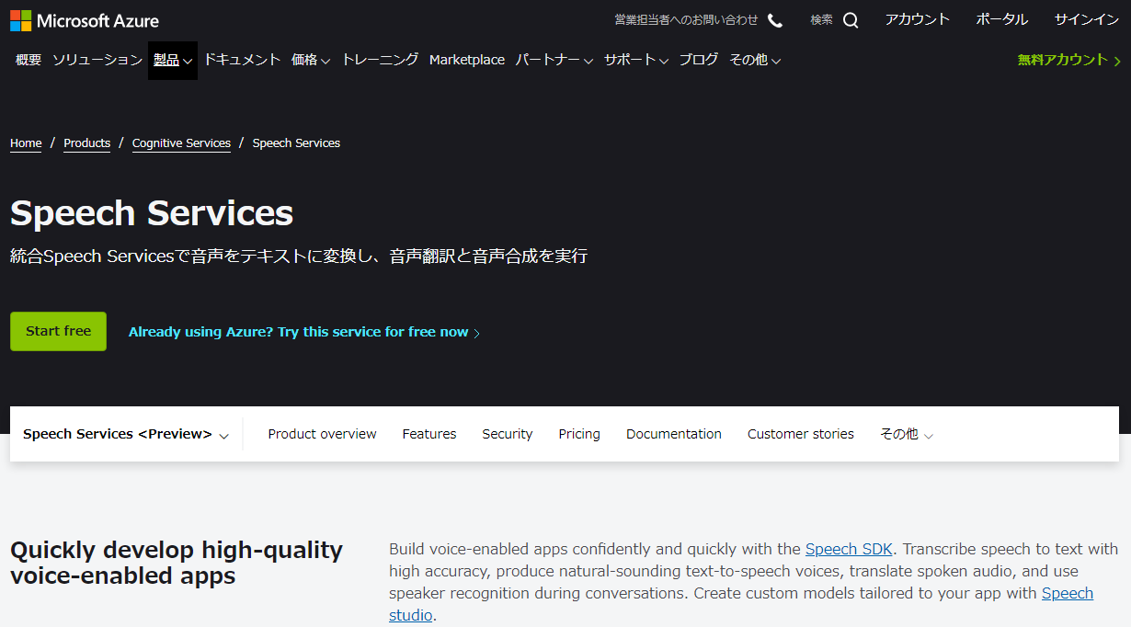Open the Marketplace menu item
Image resolution: width=1131 pixels, height=627 pixels.
coord(467,60)
